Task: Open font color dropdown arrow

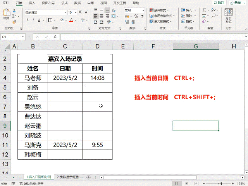Action: 76,20
